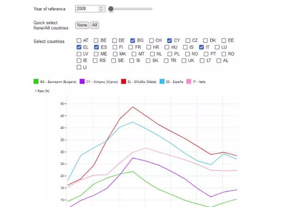286x207 pixels.
Task: Uncheck the BG country checkbox
Action: tap(133, 40)
